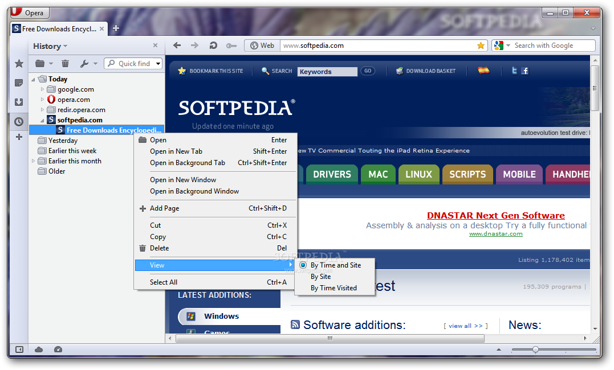The image size is (614, 370).
Task: Collapse the Today folder
Action: [33, 79]
